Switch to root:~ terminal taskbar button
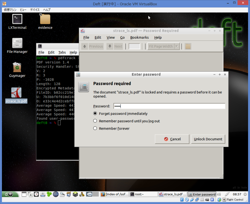Viewport: 250px width, 204px height. pos(143,194)
